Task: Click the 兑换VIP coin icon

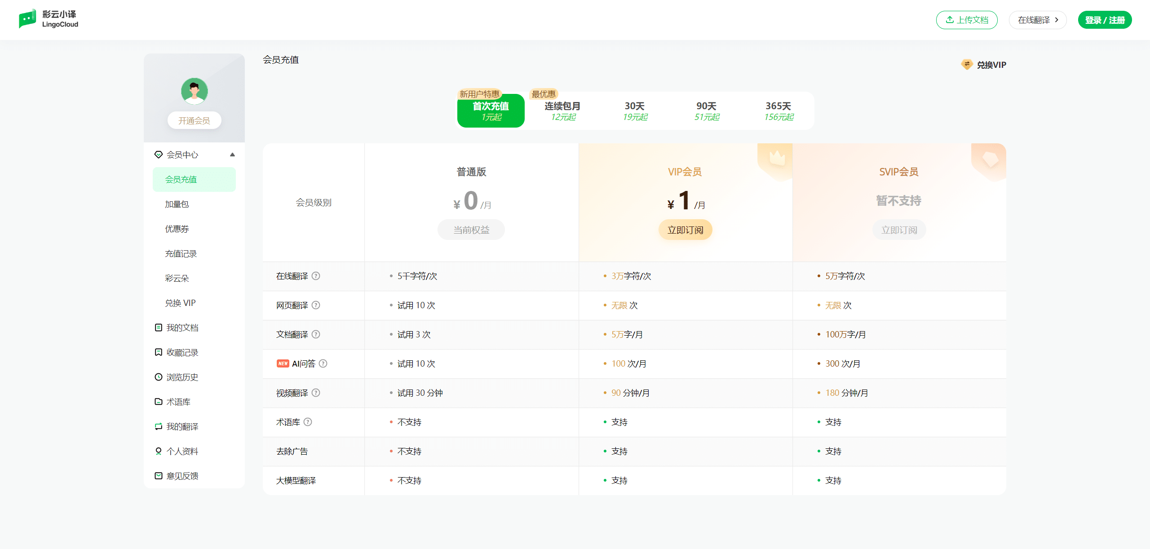Action: (966, 64)
